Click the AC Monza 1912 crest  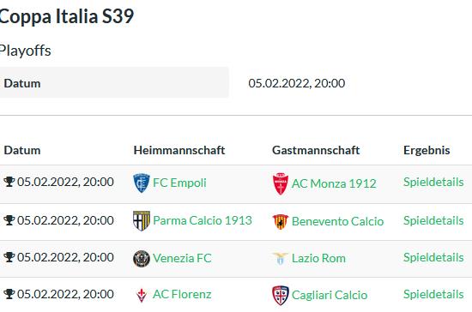(281, 183)
